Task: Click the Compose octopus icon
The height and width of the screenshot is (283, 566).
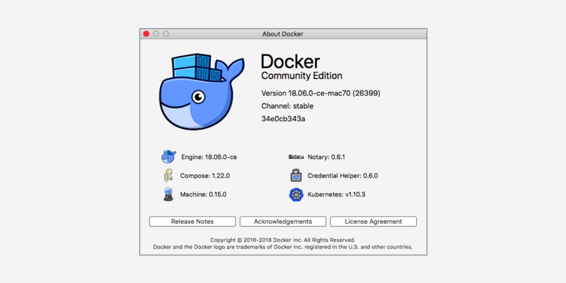Action: (168, 175)
